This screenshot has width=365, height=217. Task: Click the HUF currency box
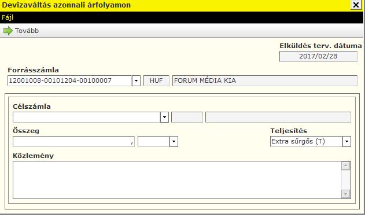point(156,81)
